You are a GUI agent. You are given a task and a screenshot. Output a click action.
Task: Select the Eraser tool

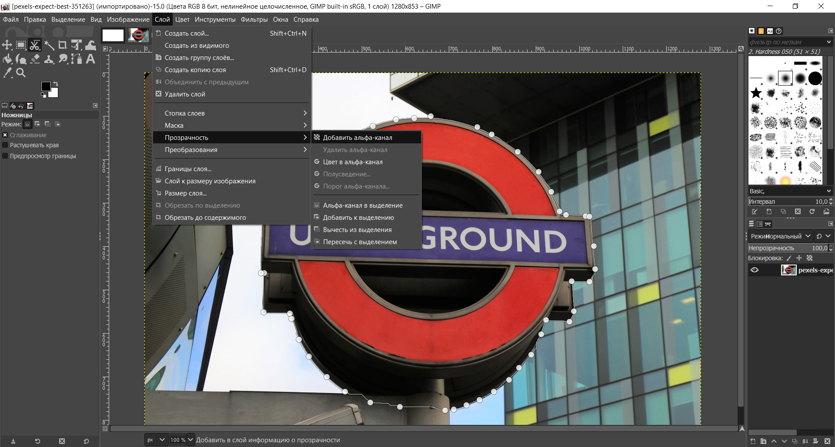(35, 59)
